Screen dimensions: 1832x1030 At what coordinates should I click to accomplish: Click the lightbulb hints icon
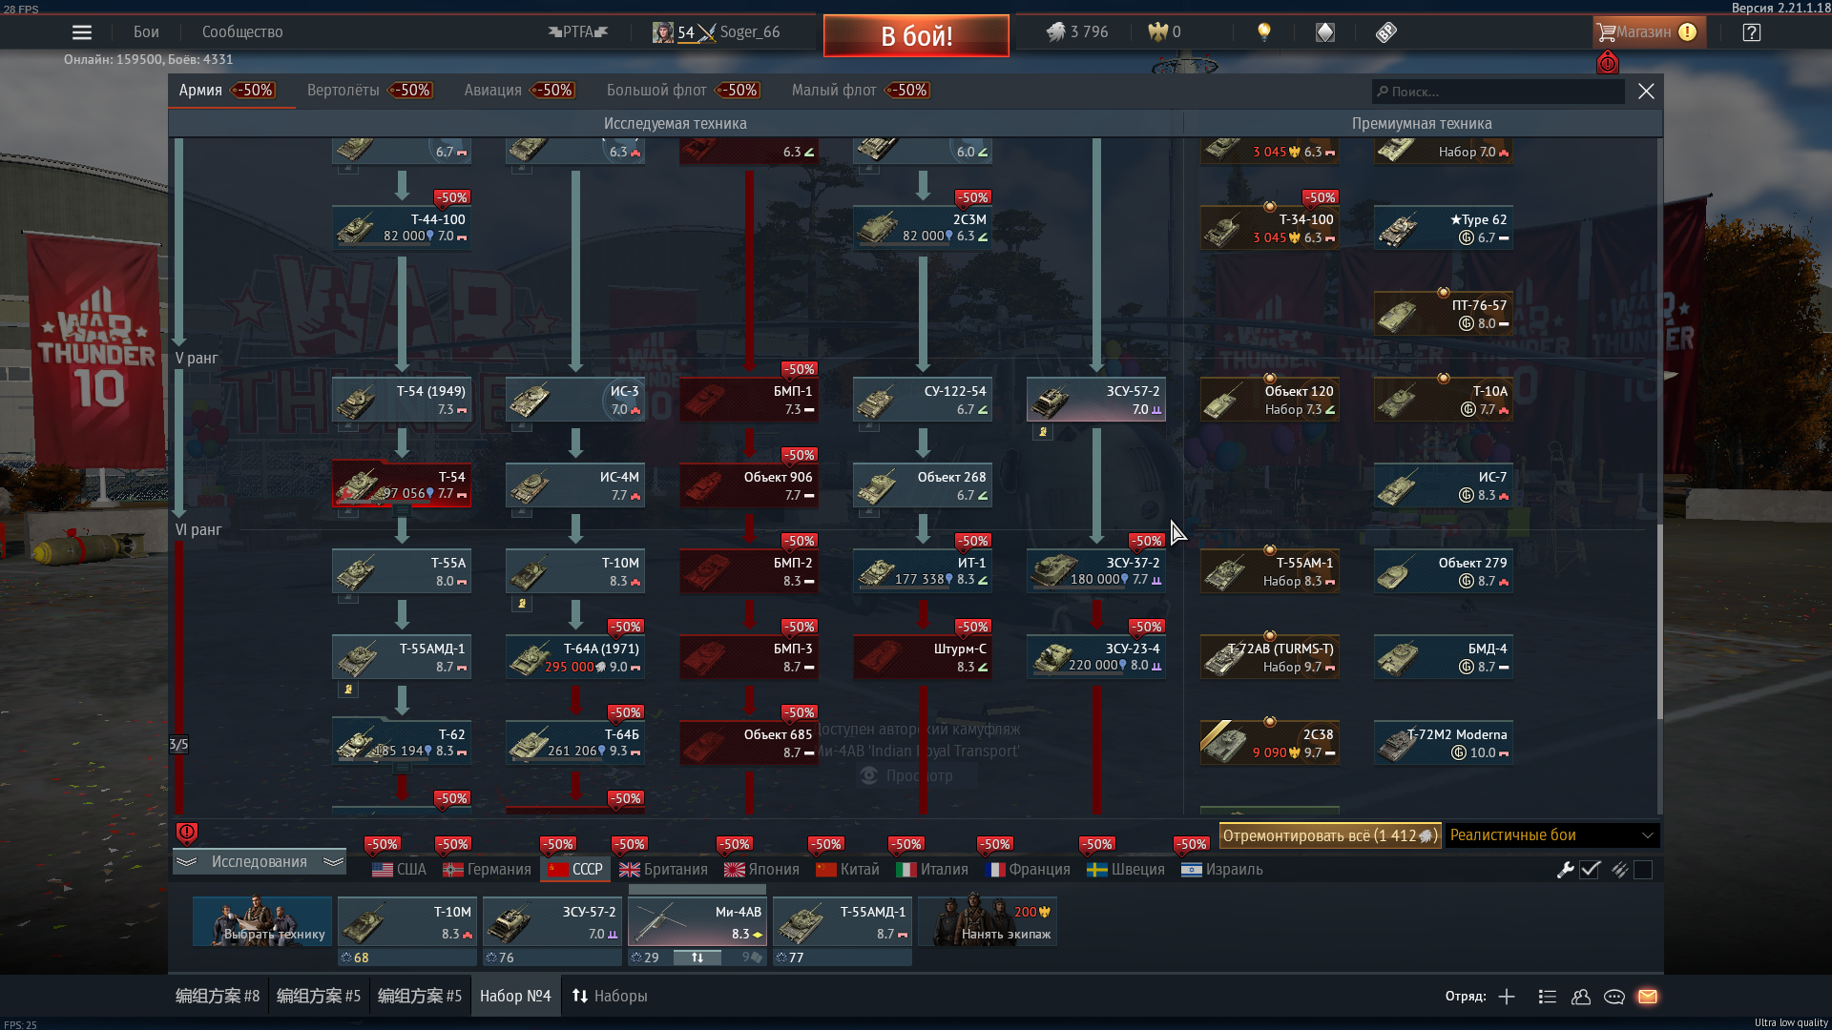tap(1264, 32)
